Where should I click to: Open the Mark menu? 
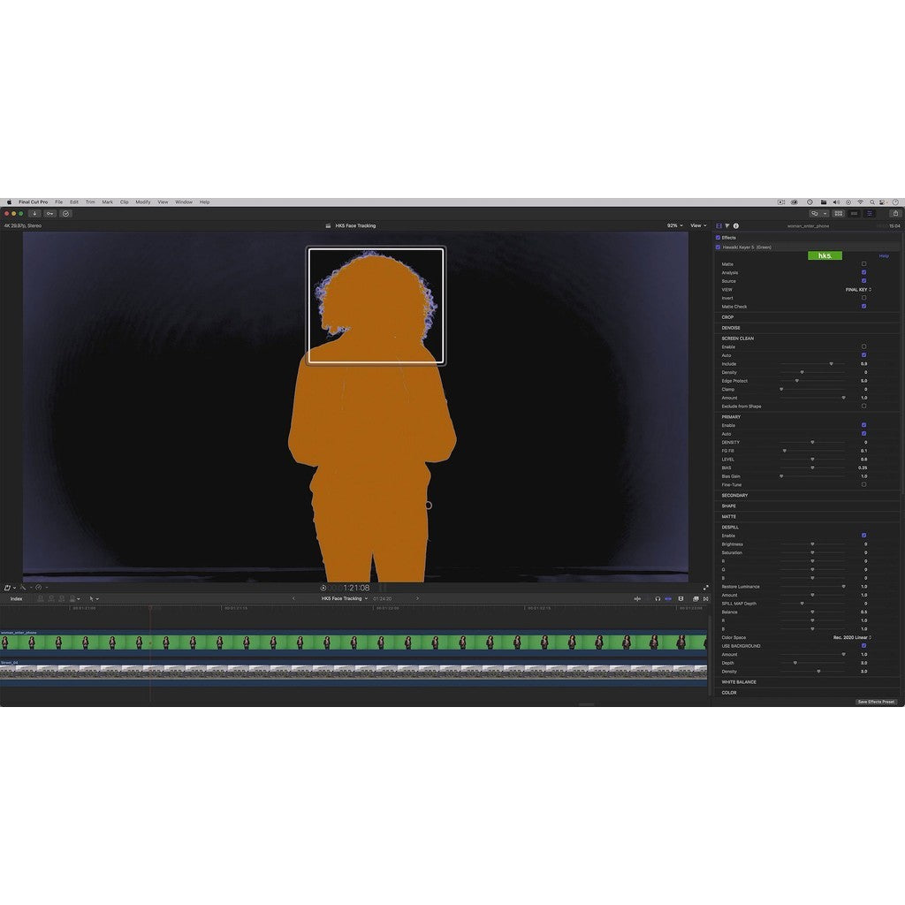click(x=107, y=202)
